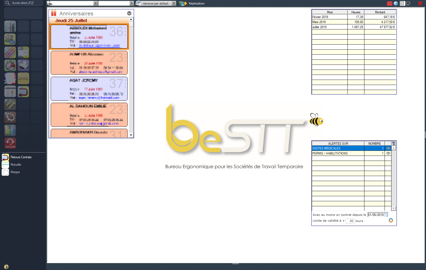The width and height of the screenshot is (426, 270).
Task: Select the 37-year-old birthday card
Action: pos(89,89)
